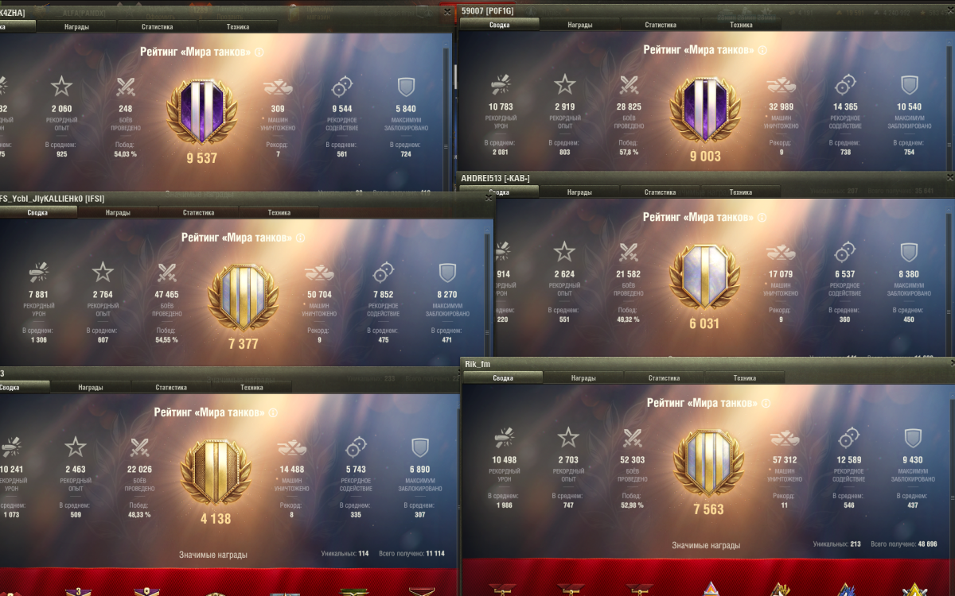Click the target icon above 12 589 record assistance

pyautogui.click(x=848, y=438)
